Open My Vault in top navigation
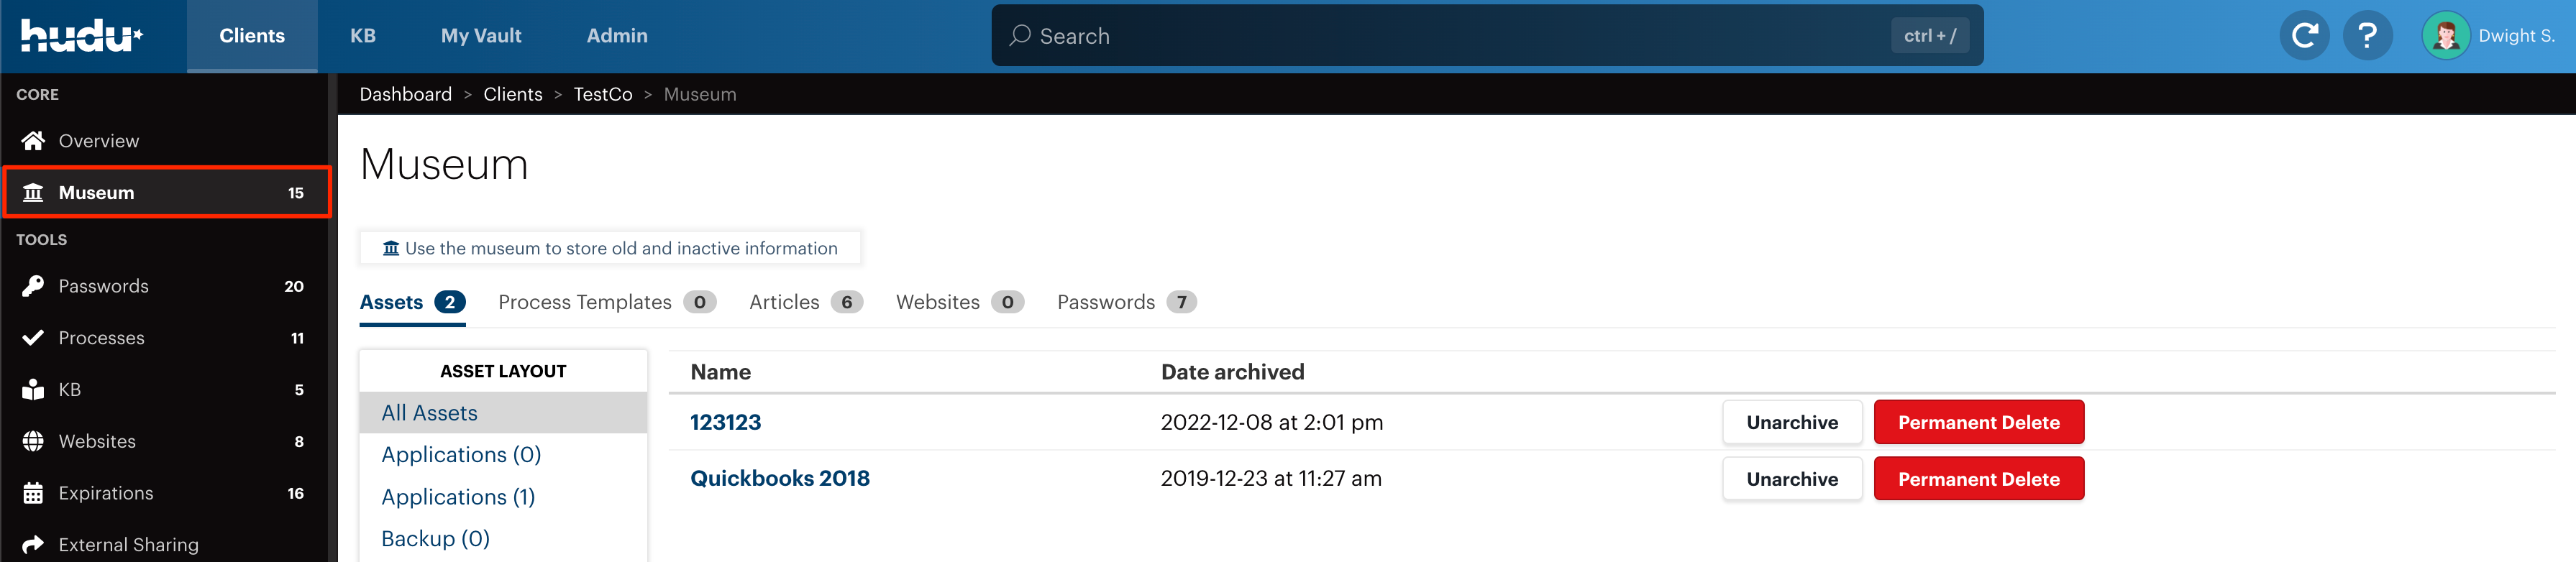2576x562 pixels. tap(481, 36)
